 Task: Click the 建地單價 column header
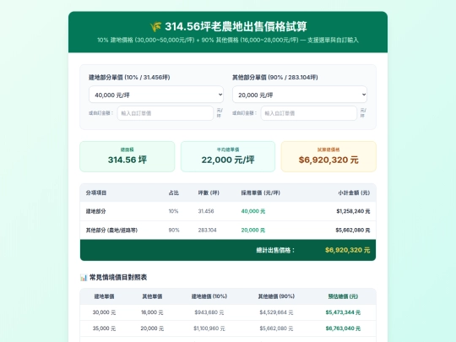coord(104,296)
